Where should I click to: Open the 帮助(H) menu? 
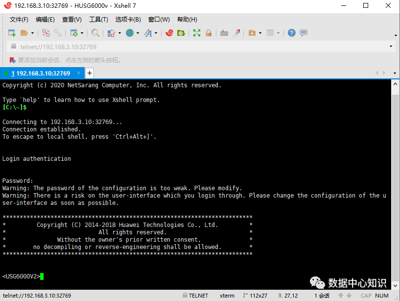point(187,20)
